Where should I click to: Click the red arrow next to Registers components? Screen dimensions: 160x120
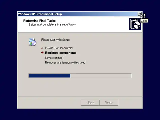tap(42, 52)
